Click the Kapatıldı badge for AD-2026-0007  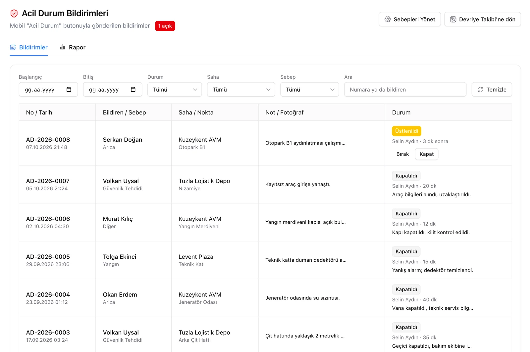pos(406,176)
